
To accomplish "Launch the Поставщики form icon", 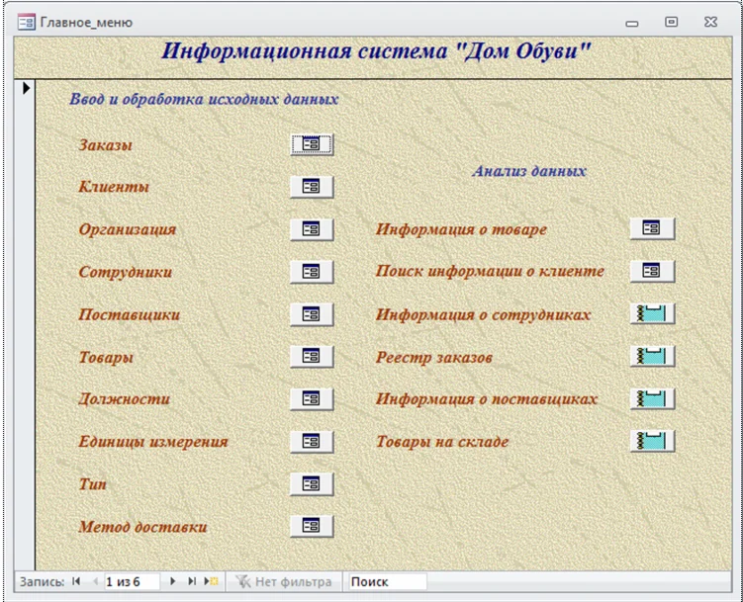I will coord(312,314).
